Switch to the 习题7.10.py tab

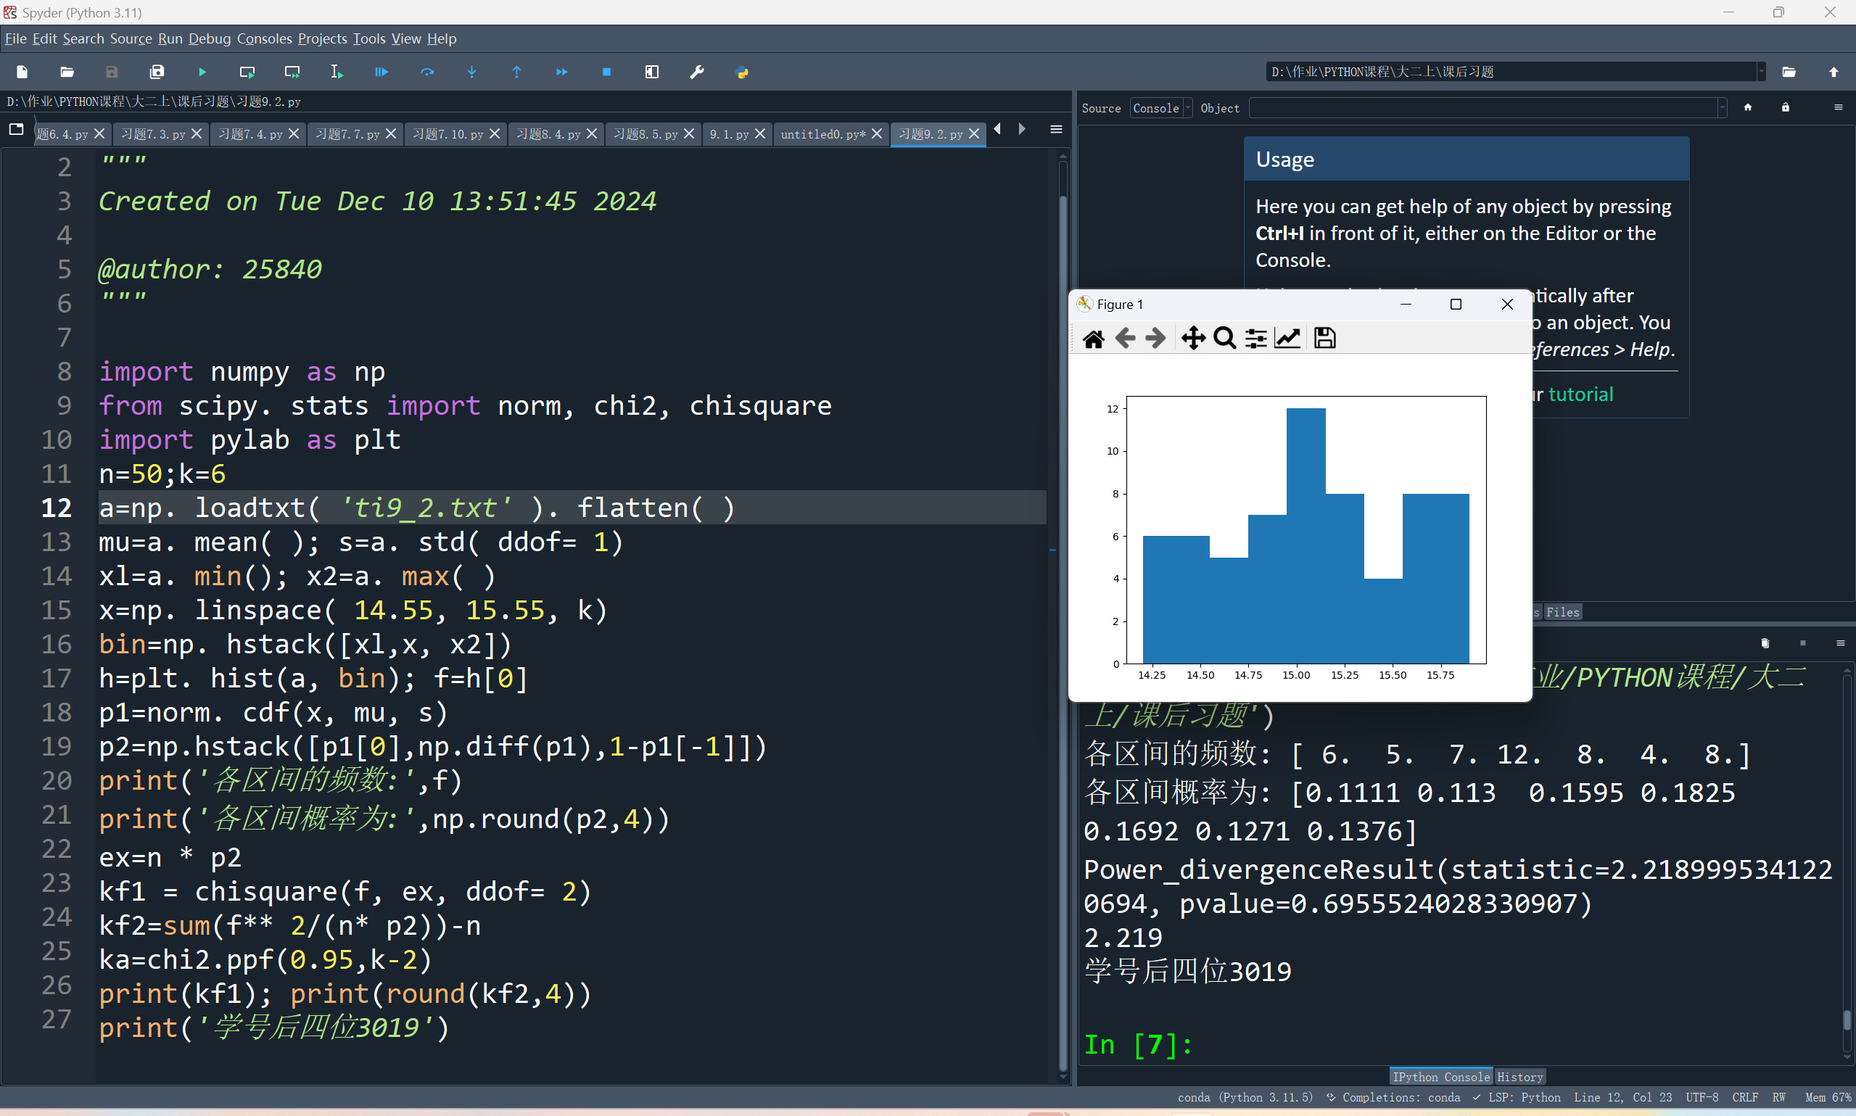click(449, 134)
